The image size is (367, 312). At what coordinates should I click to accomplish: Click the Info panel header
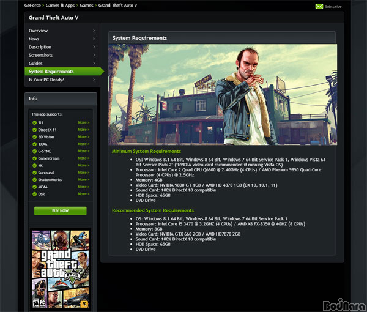(x=61, y=98)
